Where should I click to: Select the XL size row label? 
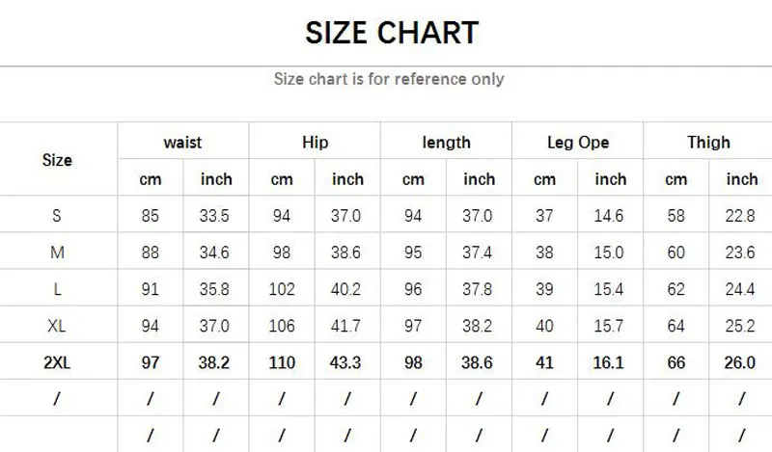coord(57,327)
